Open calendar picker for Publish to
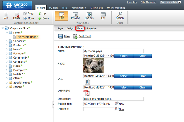This screenshot has height=122, width=184. coord(117,109)
